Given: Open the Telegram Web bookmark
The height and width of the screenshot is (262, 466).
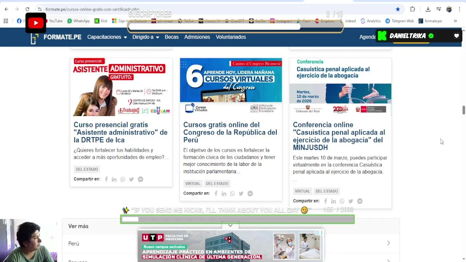Looking at the screenshot, I should click(x=399, y=21).
